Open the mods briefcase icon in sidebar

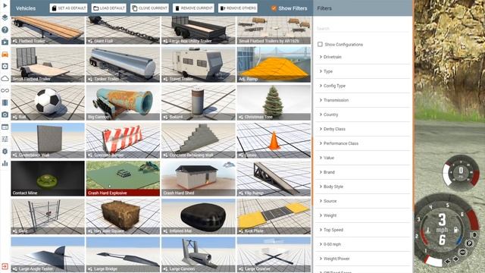(x=5, y=42)
